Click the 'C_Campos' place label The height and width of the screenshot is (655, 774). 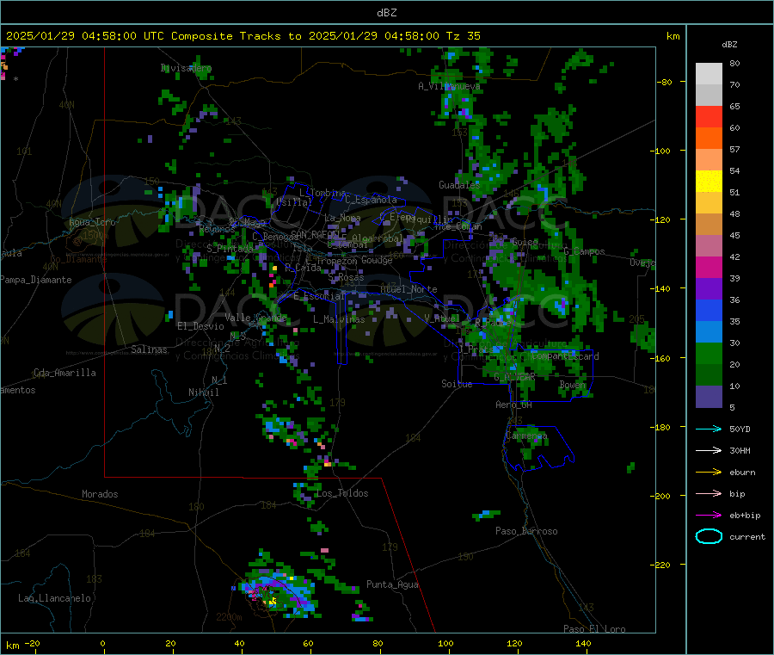[x=584, y=251]
